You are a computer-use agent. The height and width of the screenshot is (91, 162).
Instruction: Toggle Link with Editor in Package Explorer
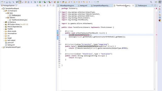point(40,6)
